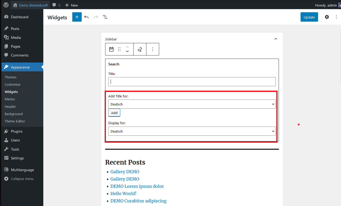Open DEMO Lorem ipsum dolor post
The image size is (341, 206).
coord(137,186)
